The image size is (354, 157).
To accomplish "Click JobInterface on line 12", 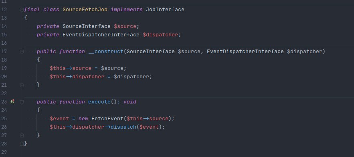I will (165, 10).
